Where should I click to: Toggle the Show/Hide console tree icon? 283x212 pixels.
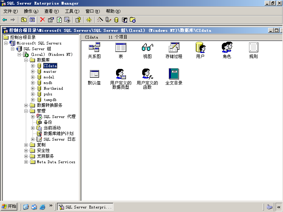point(32,20)
